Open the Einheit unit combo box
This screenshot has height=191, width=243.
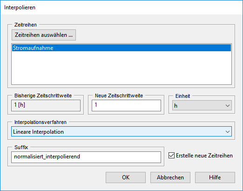click(202, 106)
